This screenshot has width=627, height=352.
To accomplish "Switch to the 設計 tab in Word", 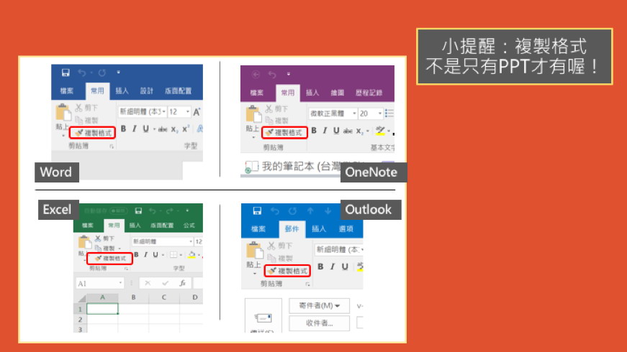I will click(x=146, y=91).
